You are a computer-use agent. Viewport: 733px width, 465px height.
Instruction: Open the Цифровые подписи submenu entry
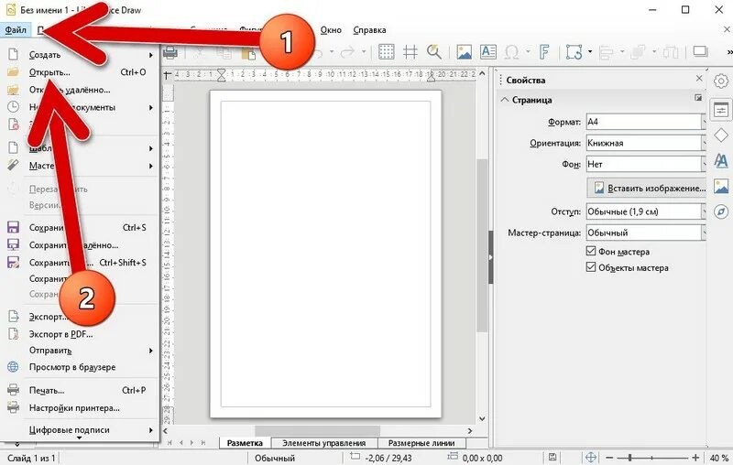point(81,430)
